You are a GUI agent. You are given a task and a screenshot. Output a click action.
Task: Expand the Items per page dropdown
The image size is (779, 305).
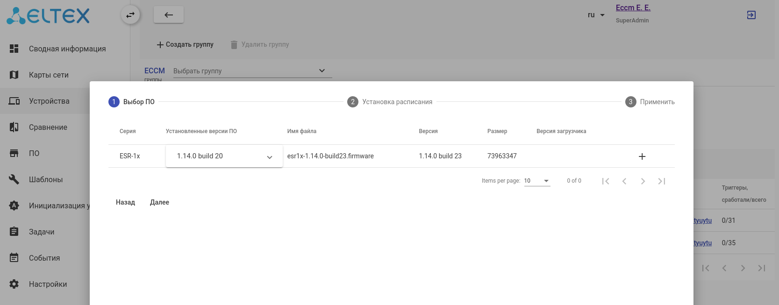[x=537, y=181]
